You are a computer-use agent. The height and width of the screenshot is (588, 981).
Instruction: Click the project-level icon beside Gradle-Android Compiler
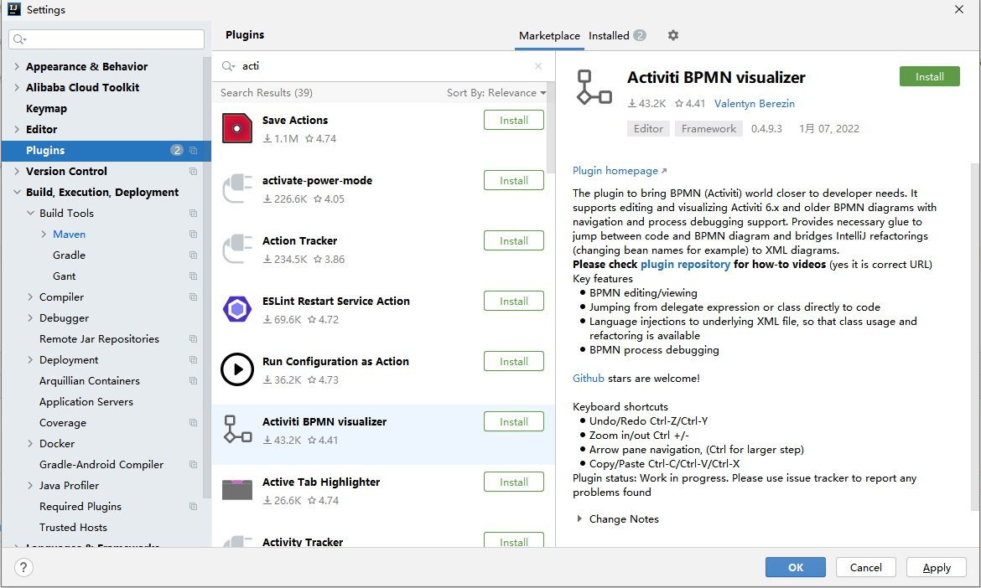(x=194, y=464)
